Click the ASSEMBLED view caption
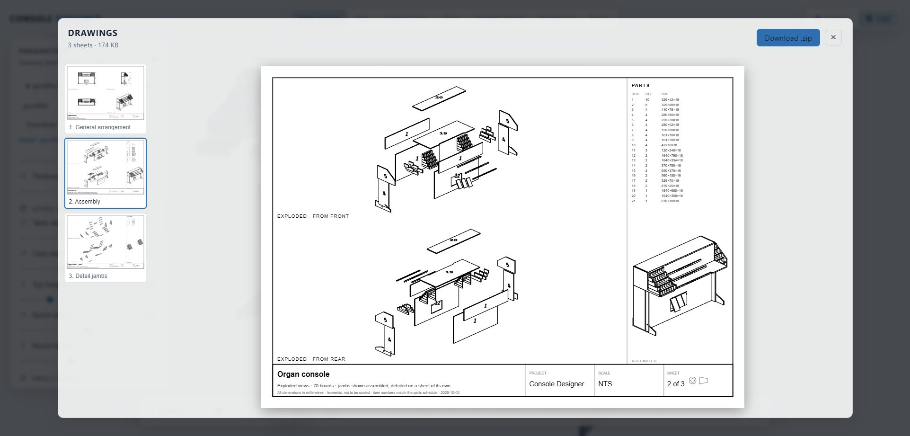This screenshot has height=436, width=910. (644, 361)
